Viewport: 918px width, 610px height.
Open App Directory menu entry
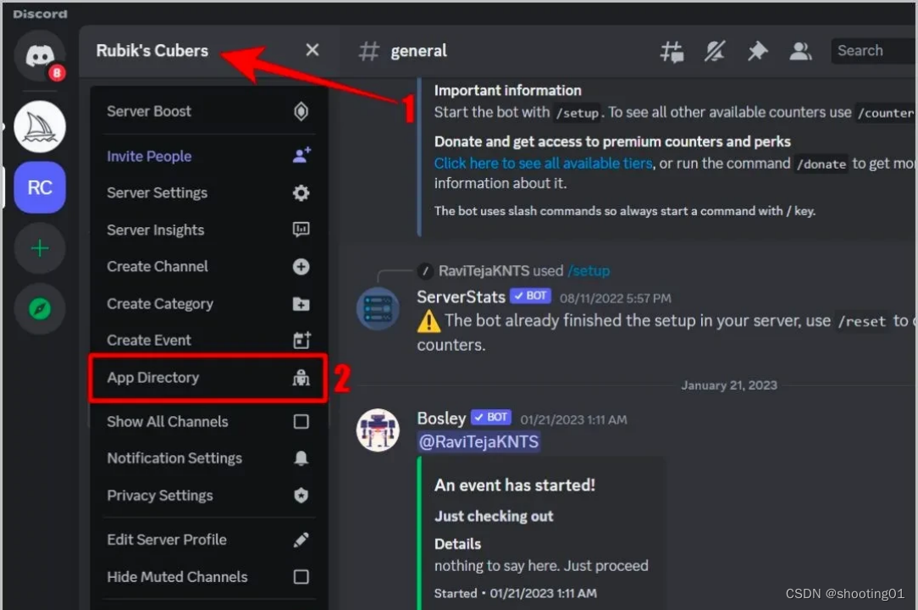(x=208, y=378)
